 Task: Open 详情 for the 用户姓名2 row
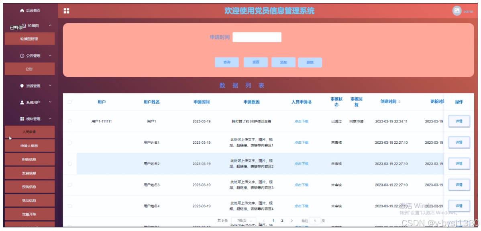459,163
